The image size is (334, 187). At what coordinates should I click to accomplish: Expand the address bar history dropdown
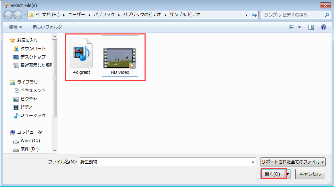[x=246, y=15]
